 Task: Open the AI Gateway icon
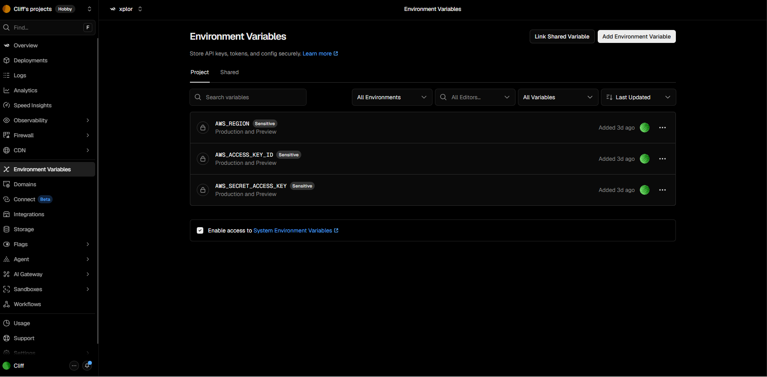click(6, 274)
